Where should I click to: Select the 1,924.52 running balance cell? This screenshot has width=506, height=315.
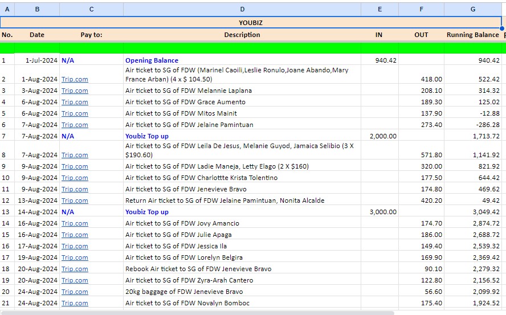coord(473,303)
